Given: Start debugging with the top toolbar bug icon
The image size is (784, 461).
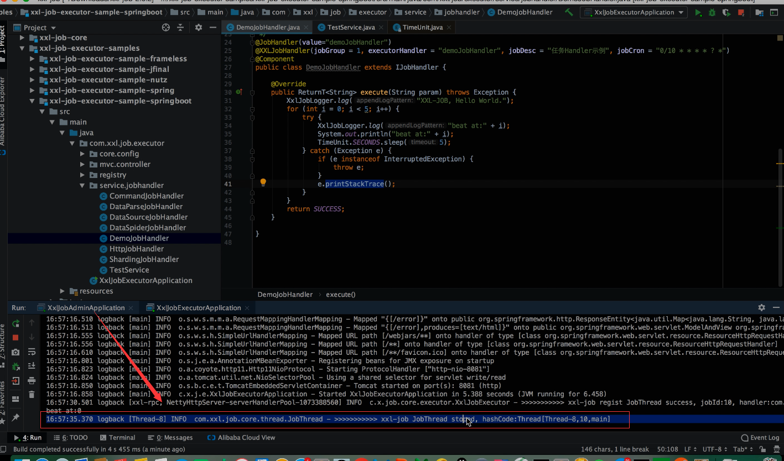Looking at the screenshot, I should 712,12.
